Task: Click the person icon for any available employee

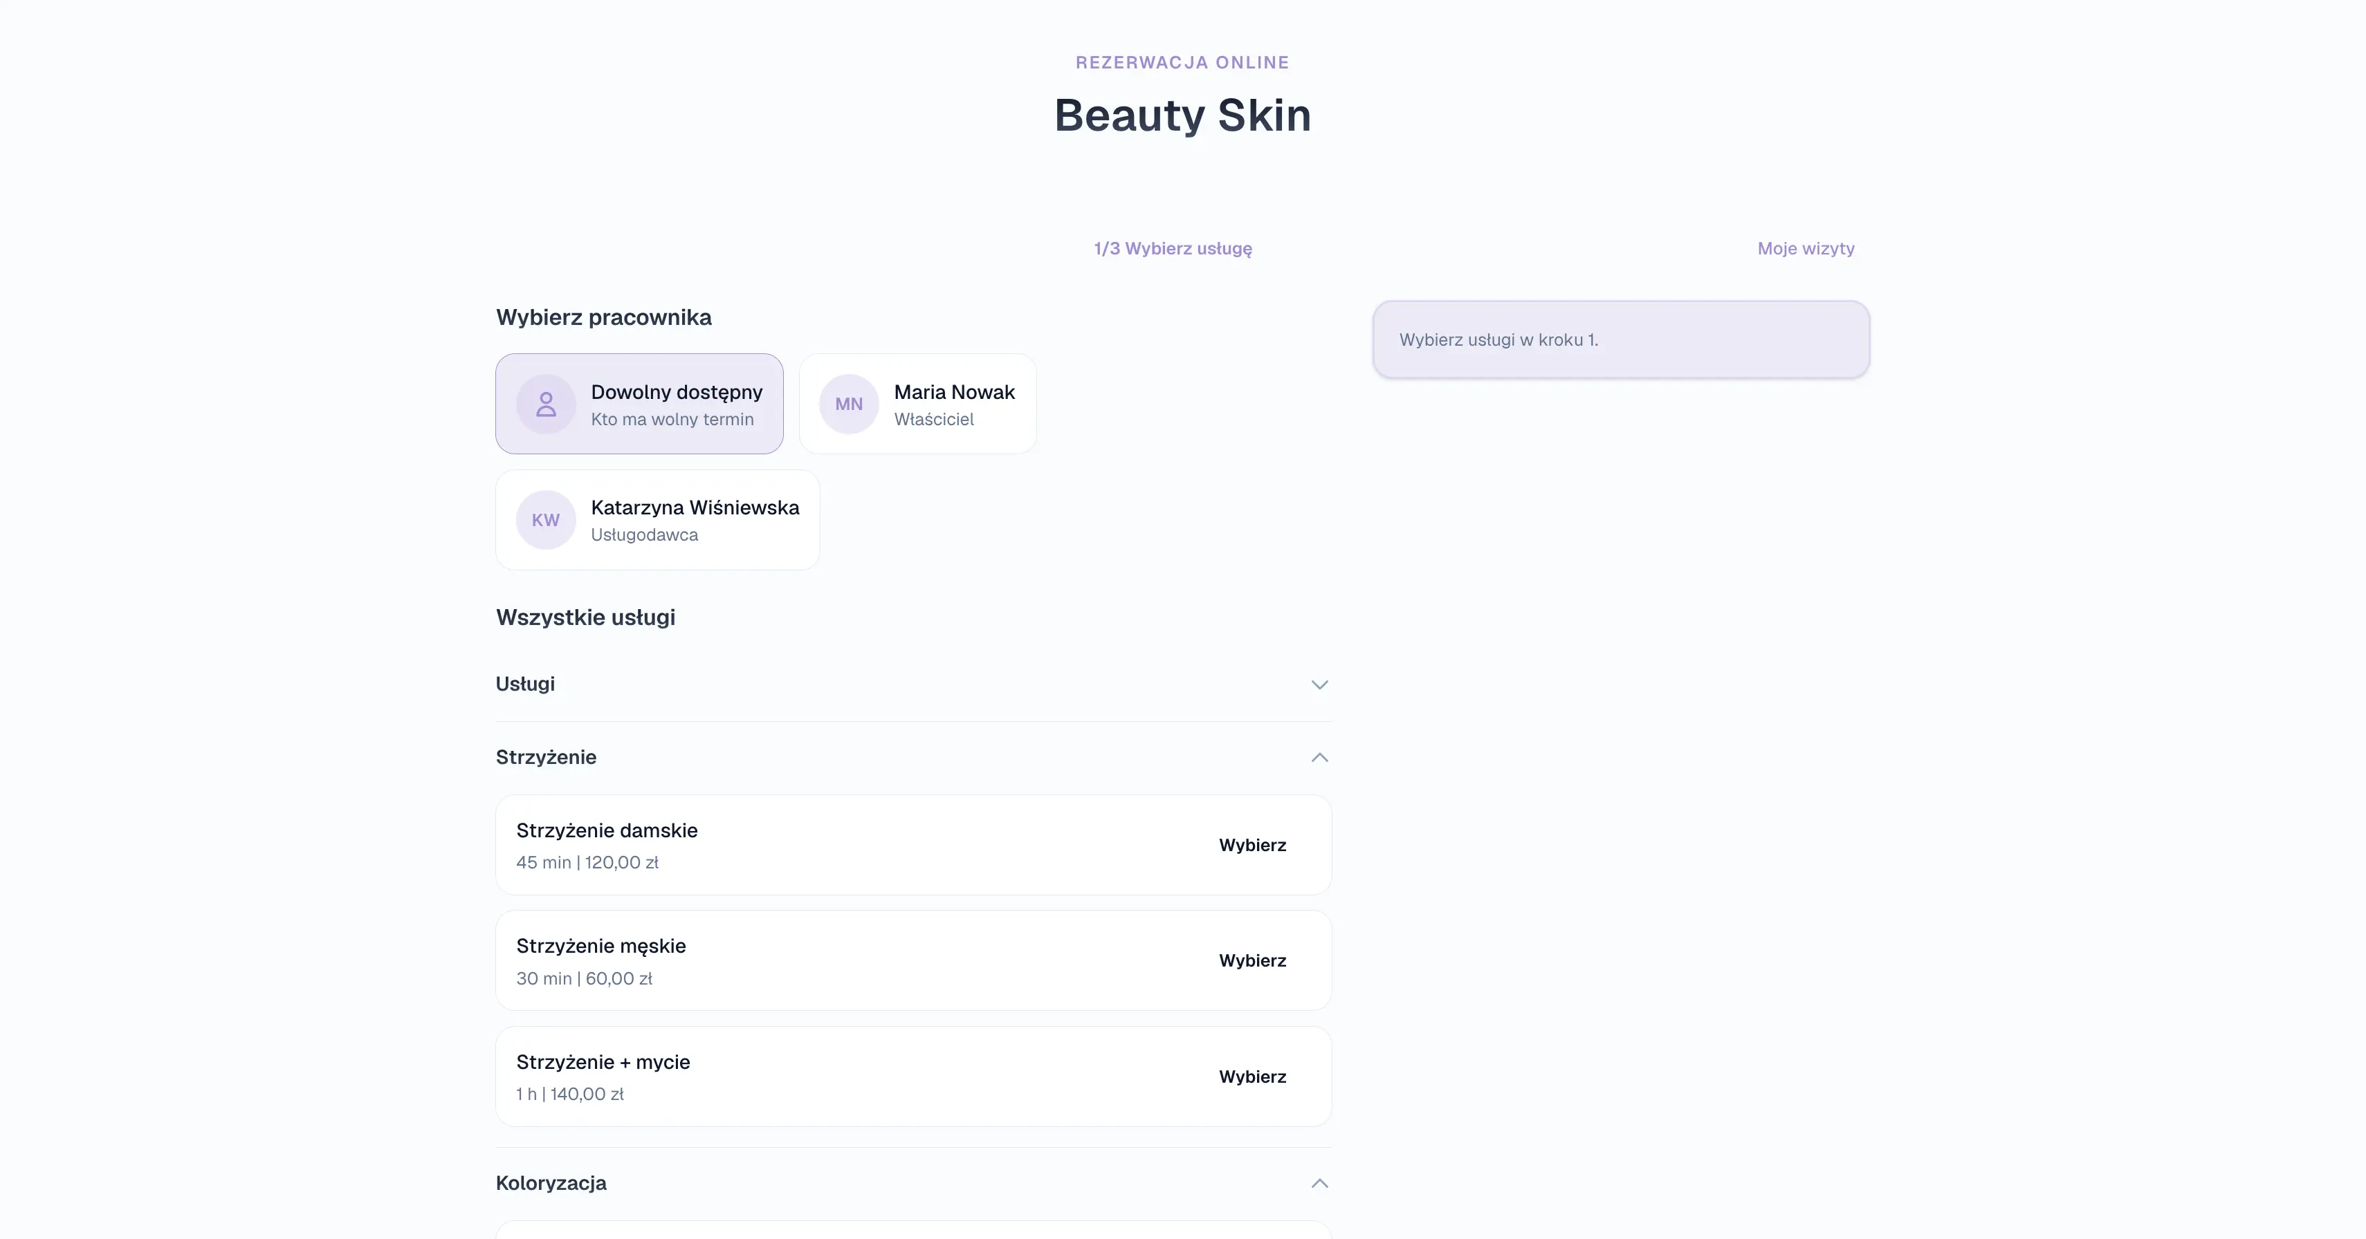Action: [x=546, y=404]
